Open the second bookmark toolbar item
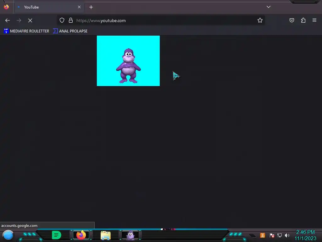322x242 pixels. pos(70,31)
